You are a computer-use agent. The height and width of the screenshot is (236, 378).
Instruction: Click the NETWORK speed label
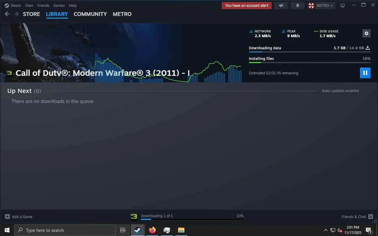click(263, 31)
